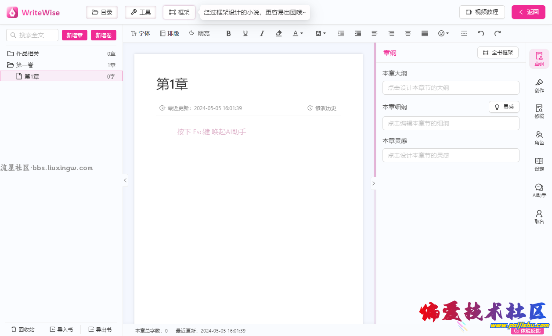The height and width of the screenshot is (336, 552).
Task: Open the text background color dropdown
Action: (x=321, y=33)
